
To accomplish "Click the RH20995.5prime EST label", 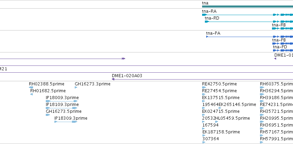I will (x=276, y=118).
